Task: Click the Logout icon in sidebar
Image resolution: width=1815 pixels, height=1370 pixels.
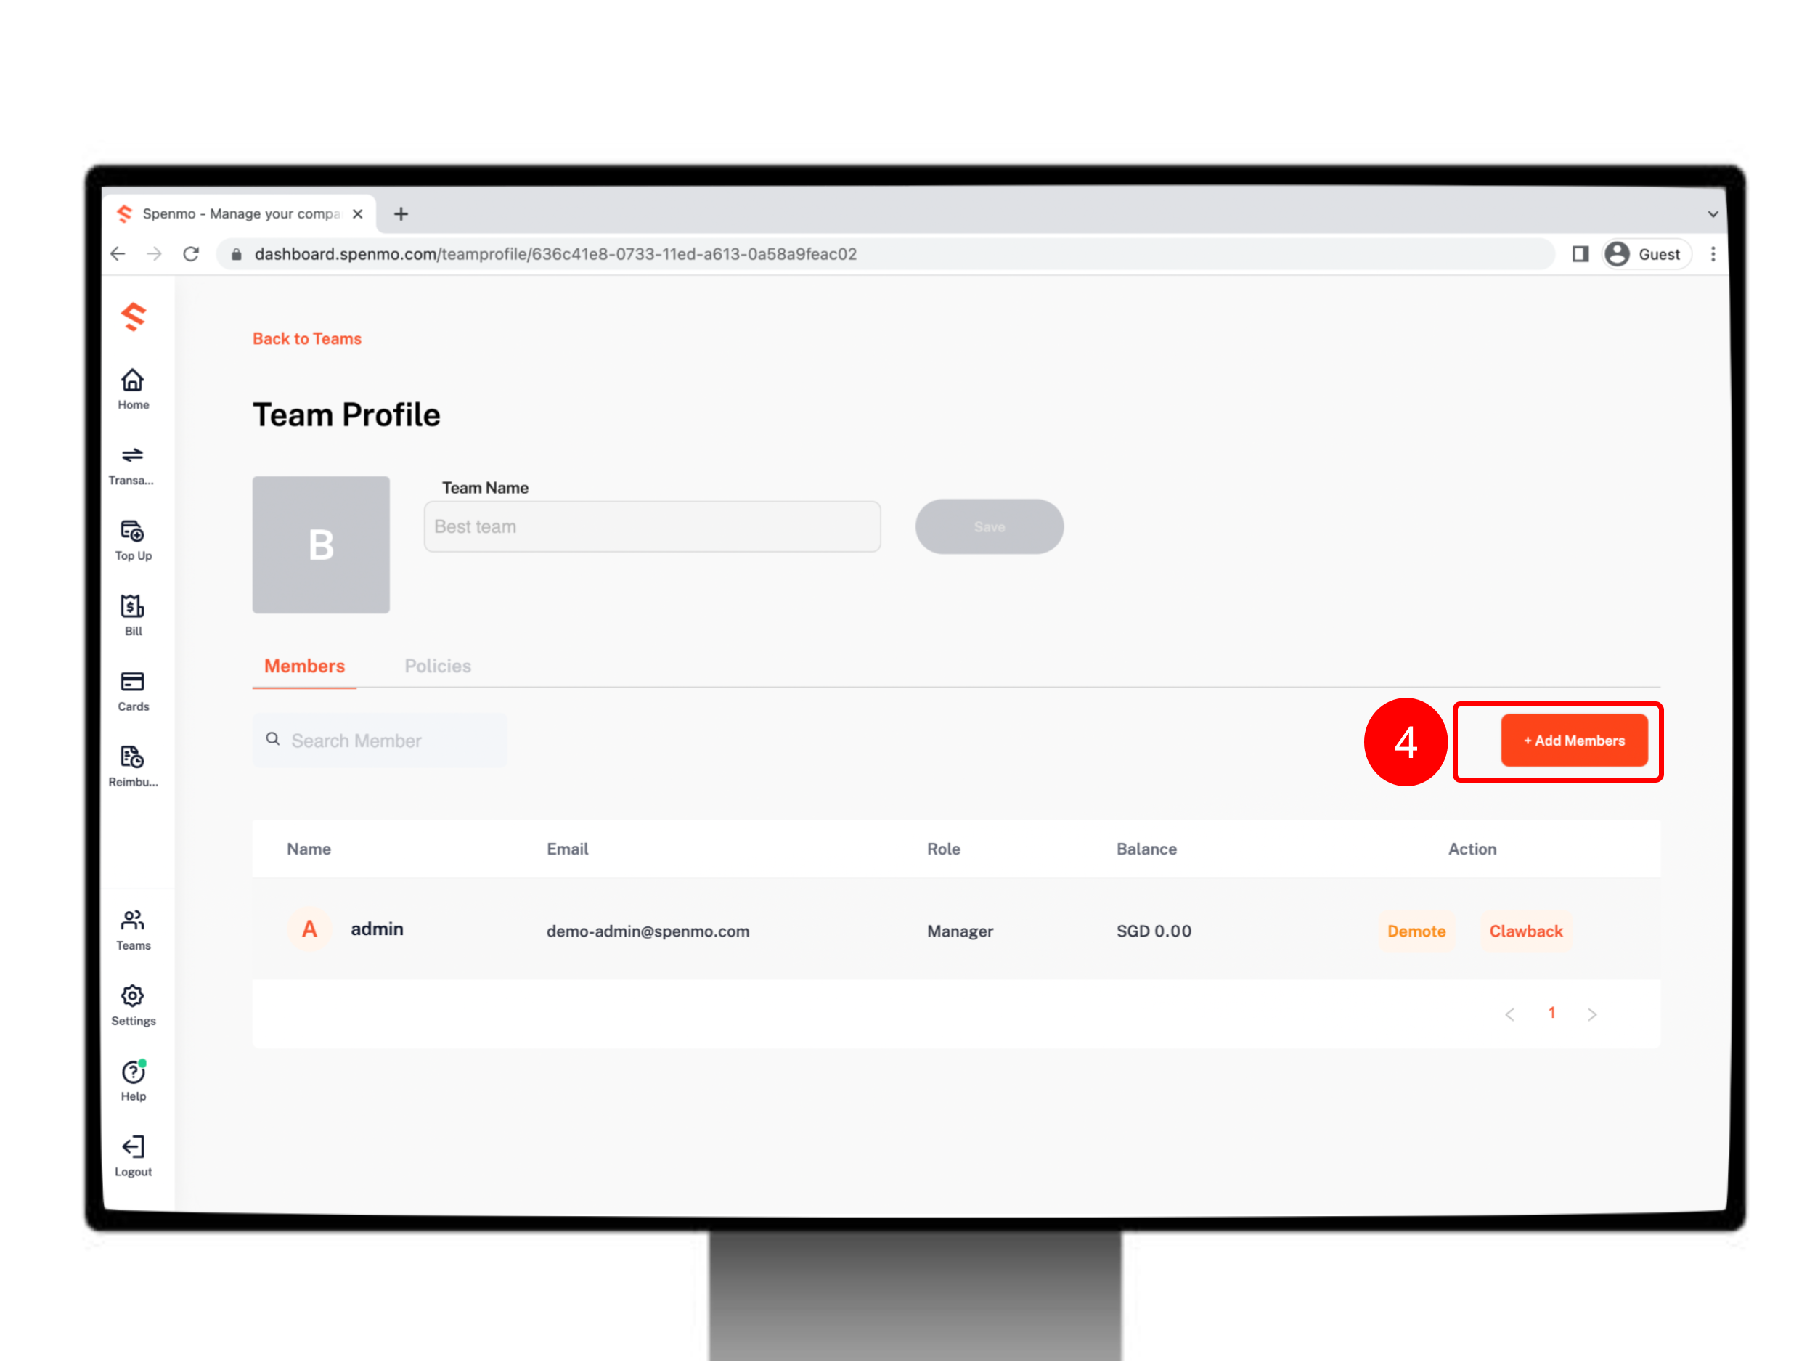Action: pyautogui.click(x=132, y=1147)
